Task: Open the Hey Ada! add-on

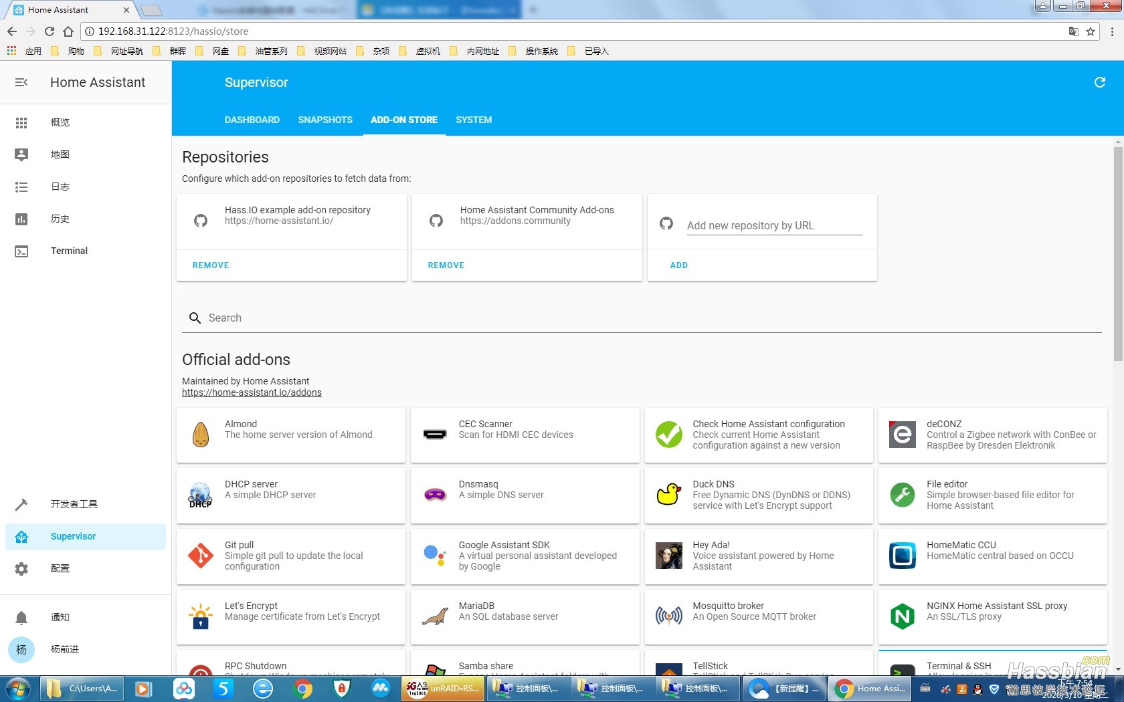Action: (x=759, y=556)
